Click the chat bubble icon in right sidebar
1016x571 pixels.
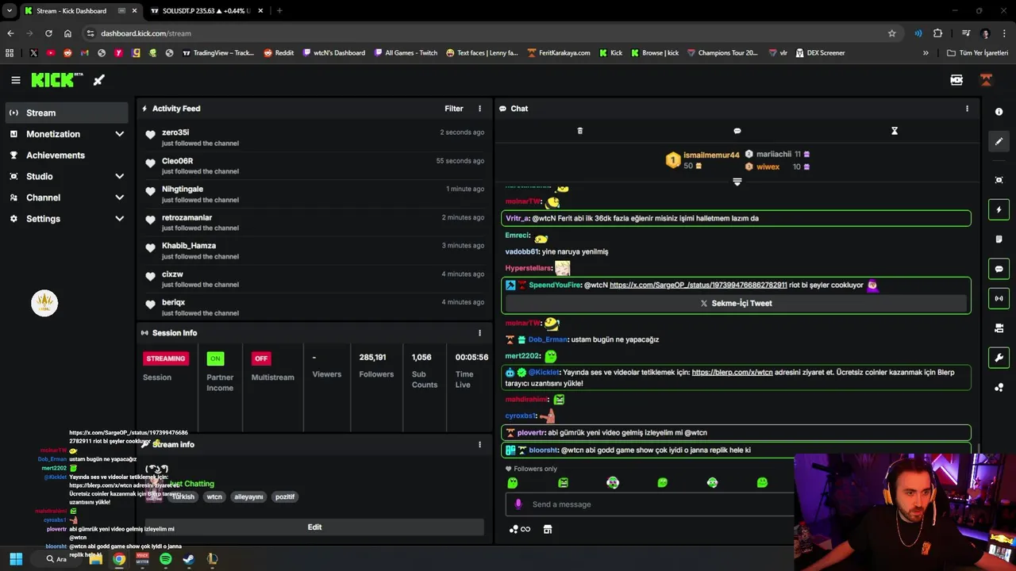pos(999,269)
